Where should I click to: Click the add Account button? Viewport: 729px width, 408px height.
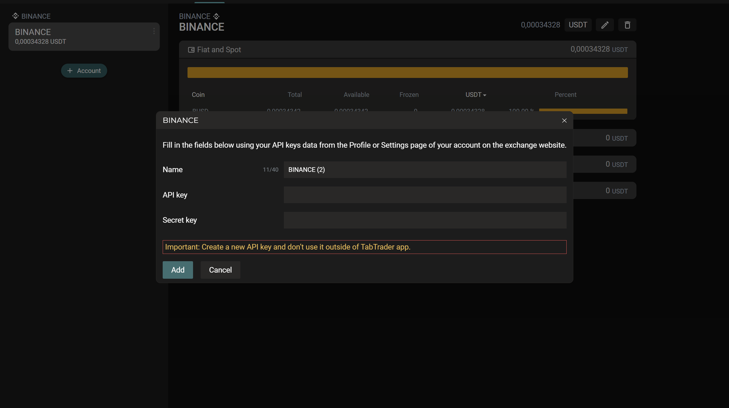coord(84,71)
